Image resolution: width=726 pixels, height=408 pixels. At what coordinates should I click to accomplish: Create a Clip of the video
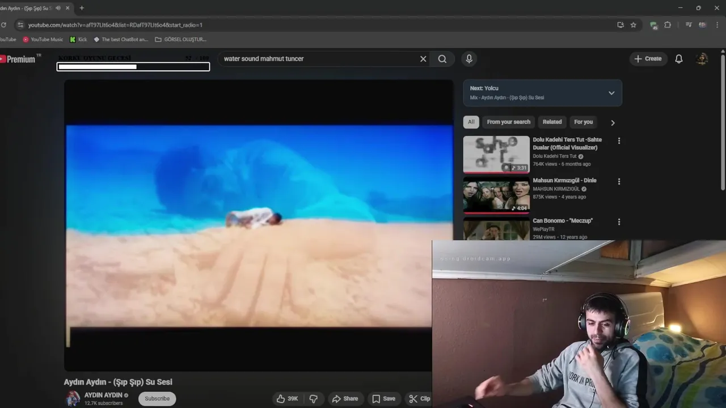click(x=420, y=398)
